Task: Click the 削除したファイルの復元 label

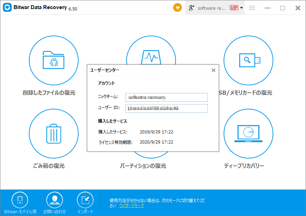Action: [49, 93]
